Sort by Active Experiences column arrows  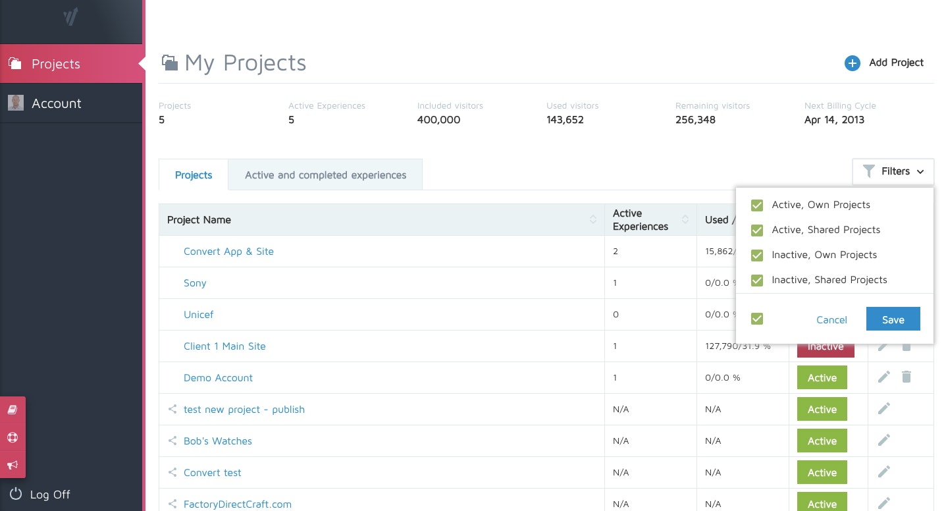pos(685,220)
